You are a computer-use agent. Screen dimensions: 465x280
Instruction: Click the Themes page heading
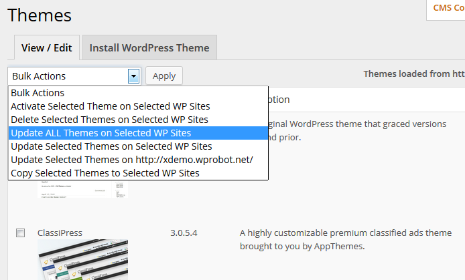40,15
